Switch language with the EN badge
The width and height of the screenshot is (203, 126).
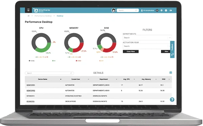click(157, 10)
